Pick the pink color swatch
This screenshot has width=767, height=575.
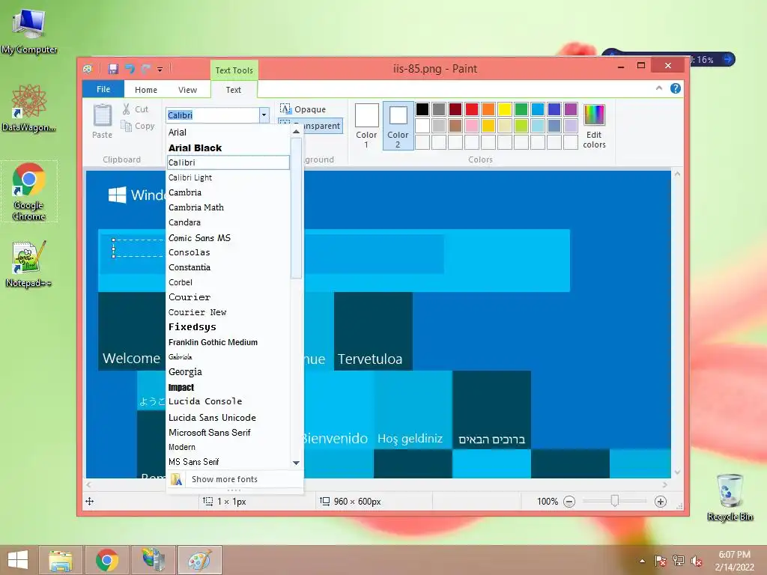click(472, 126)
